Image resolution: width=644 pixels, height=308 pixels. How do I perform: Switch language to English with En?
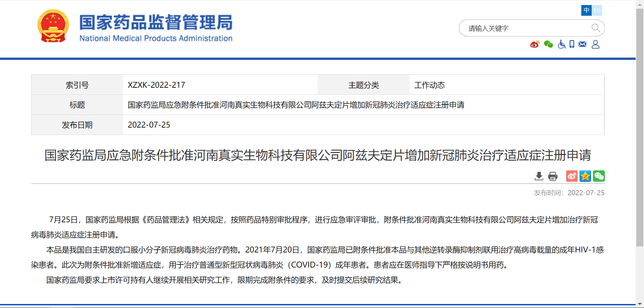597,10
